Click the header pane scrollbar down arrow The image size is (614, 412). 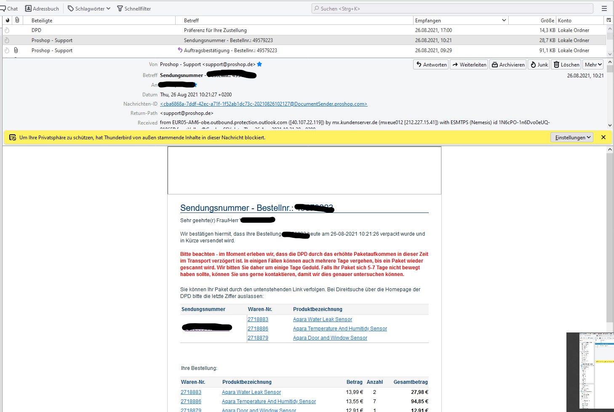[610, 125]
